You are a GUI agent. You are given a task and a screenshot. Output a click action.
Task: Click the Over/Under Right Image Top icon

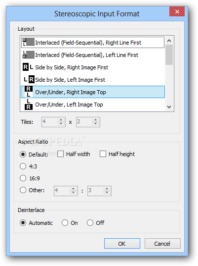point(29,92)
